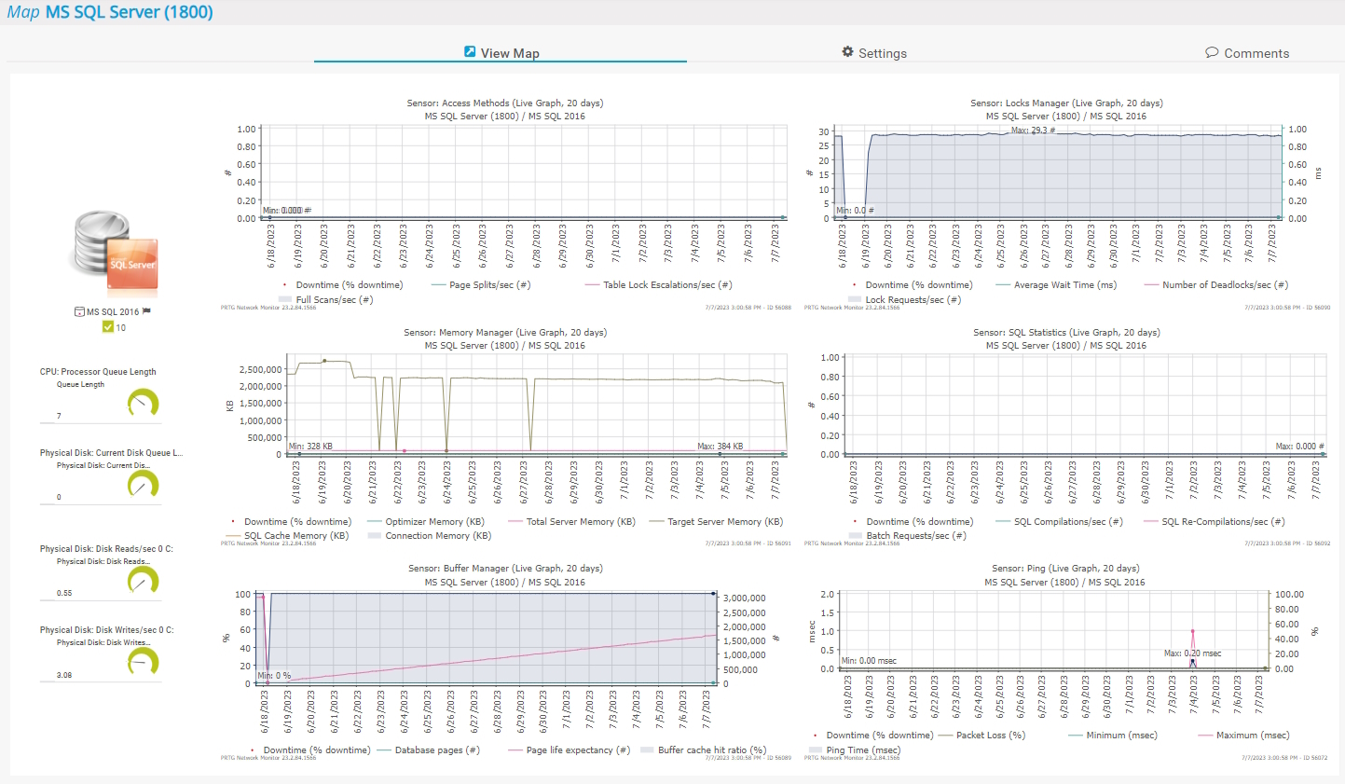Open the Comments tab
The image size is (1345, 784).
[1247, 53]
